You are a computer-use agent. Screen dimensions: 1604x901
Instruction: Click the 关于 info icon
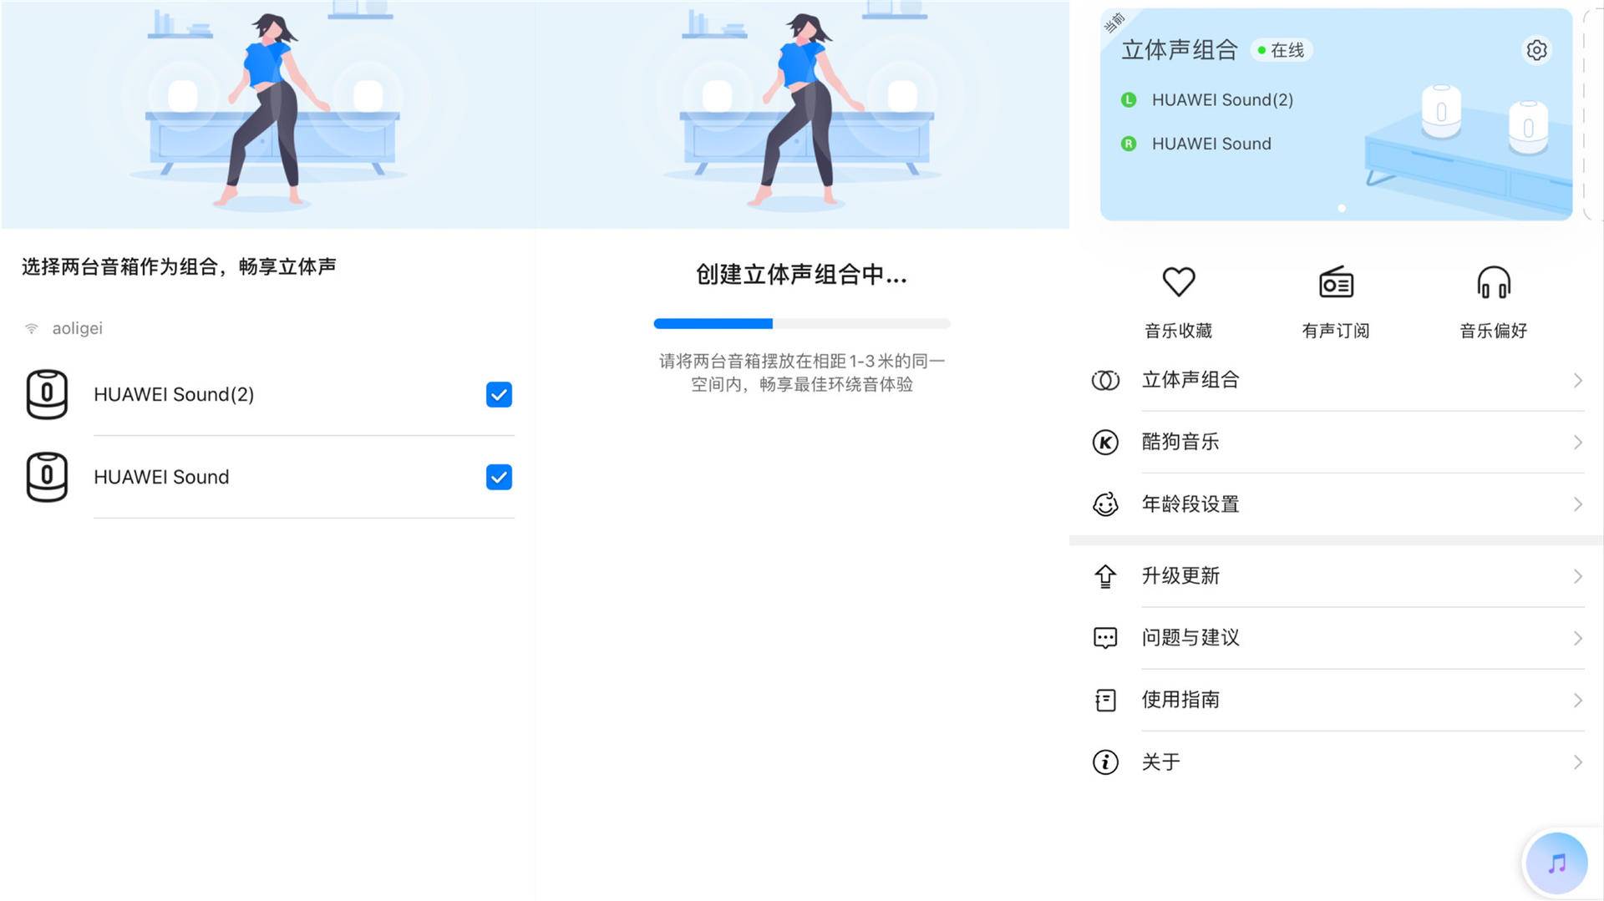pos(1105,762)
